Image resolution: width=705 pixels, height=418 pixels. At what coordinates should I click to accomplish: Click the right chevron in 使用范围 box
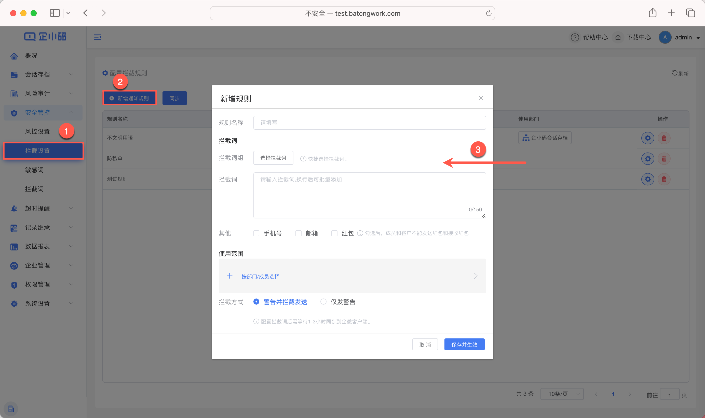point(476,276)
